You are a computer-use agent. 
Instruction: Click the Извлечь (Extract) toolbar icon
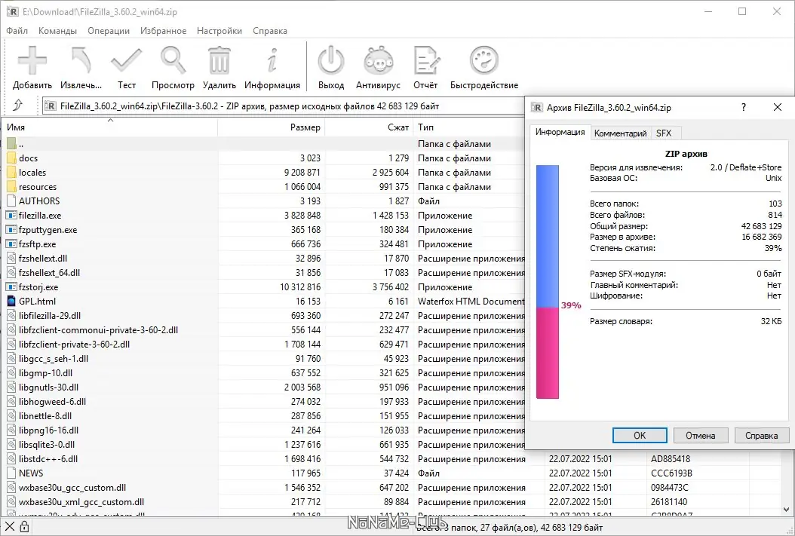coord(81,60)
